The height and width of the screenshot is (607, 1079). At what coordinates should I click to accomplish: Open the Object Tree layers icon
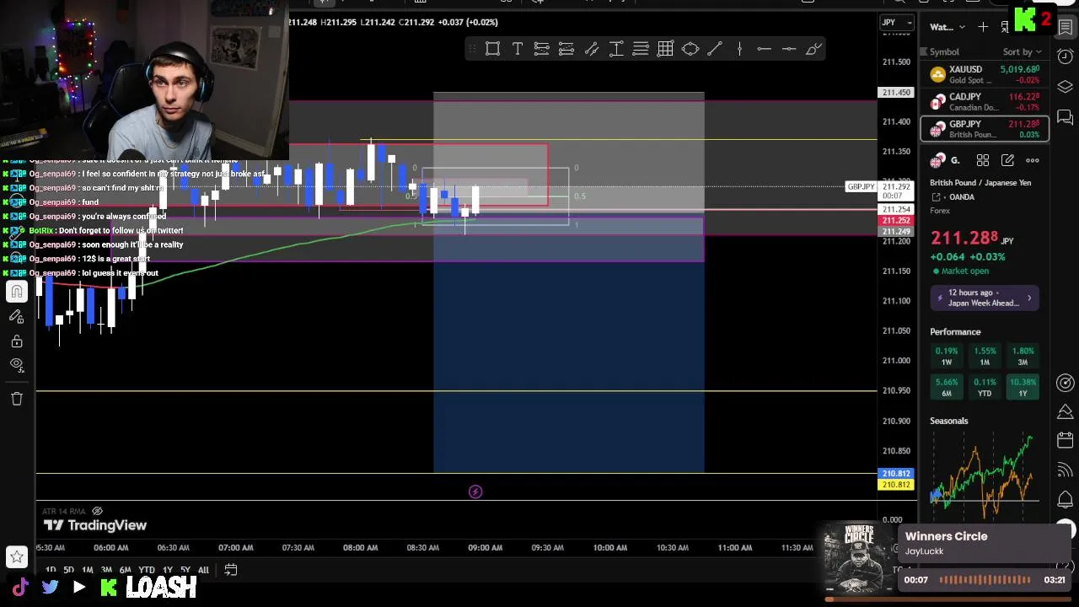[1066, 88]
